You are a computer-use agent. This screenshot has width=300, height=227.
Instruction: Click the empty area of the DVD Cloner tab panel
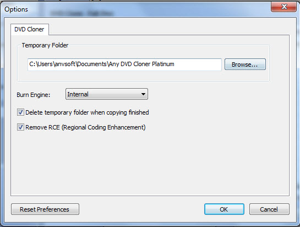tap(150, 163)
